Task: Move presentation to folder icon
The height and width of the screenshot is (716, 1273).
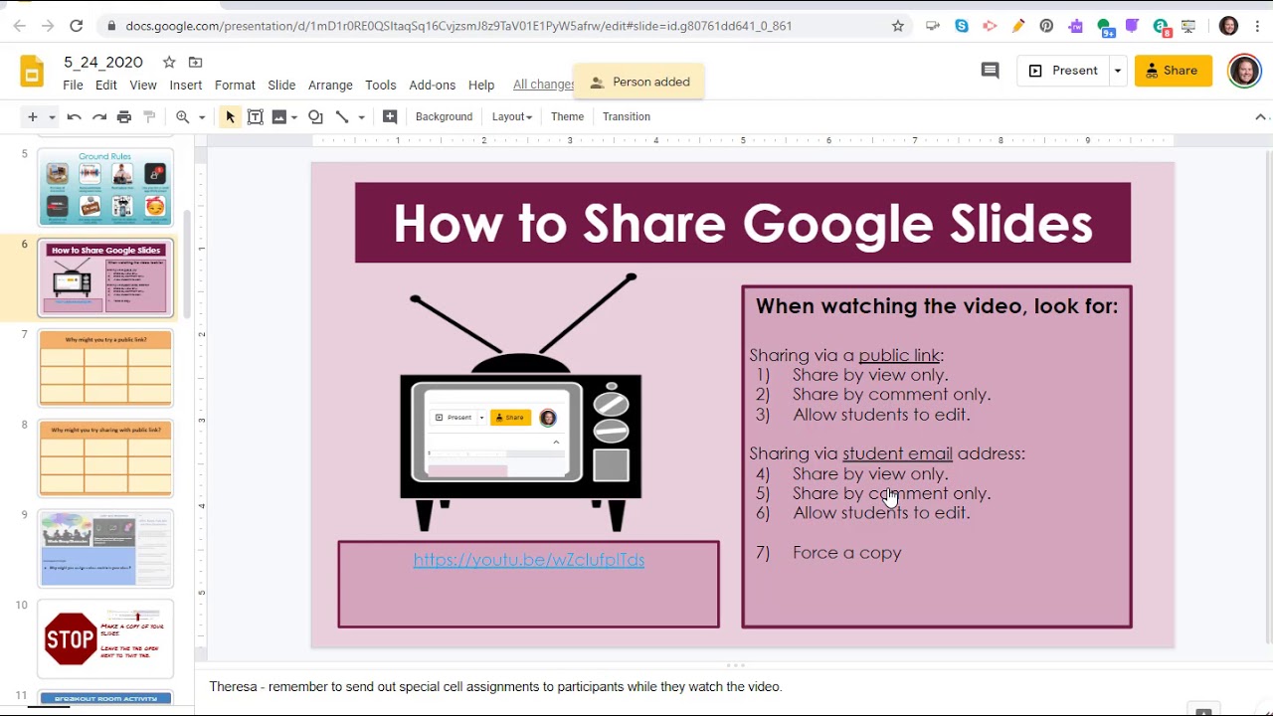Action: coord(195,63)
